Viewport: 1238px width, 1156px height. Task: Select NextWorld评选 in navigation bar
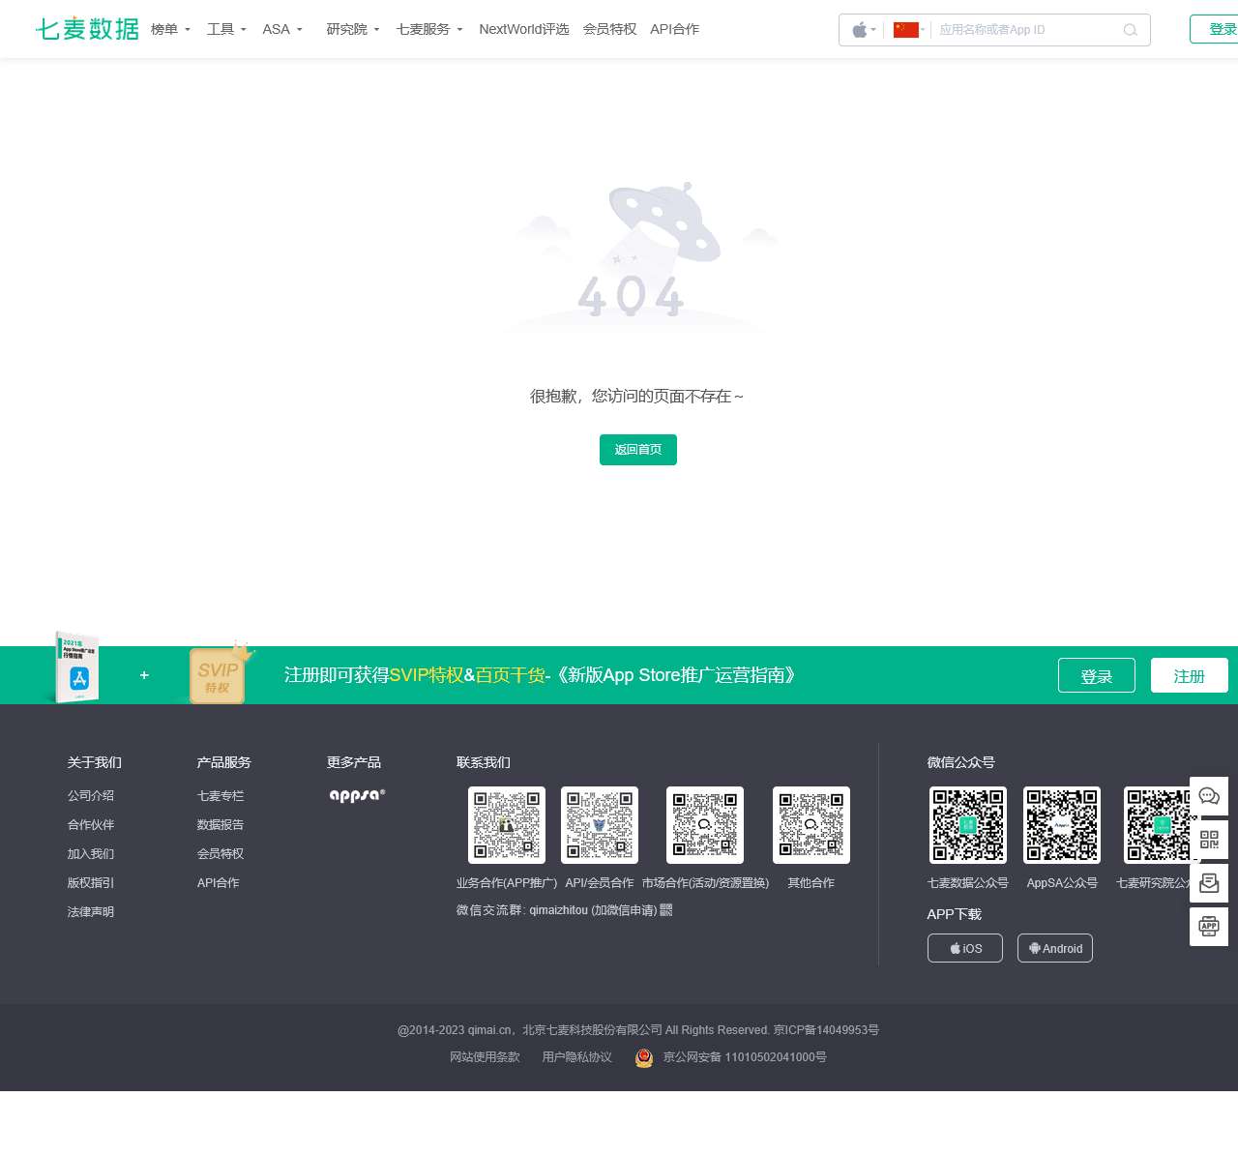pos(523,30)
